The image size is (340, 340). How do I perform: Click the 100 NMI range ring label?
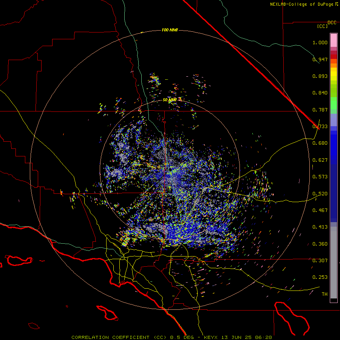(x=170, y=30)
